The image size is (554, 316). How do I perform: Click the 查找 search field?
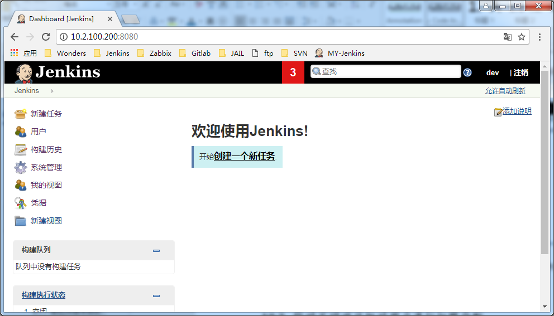pyautogui.click(x=386, y=71)
